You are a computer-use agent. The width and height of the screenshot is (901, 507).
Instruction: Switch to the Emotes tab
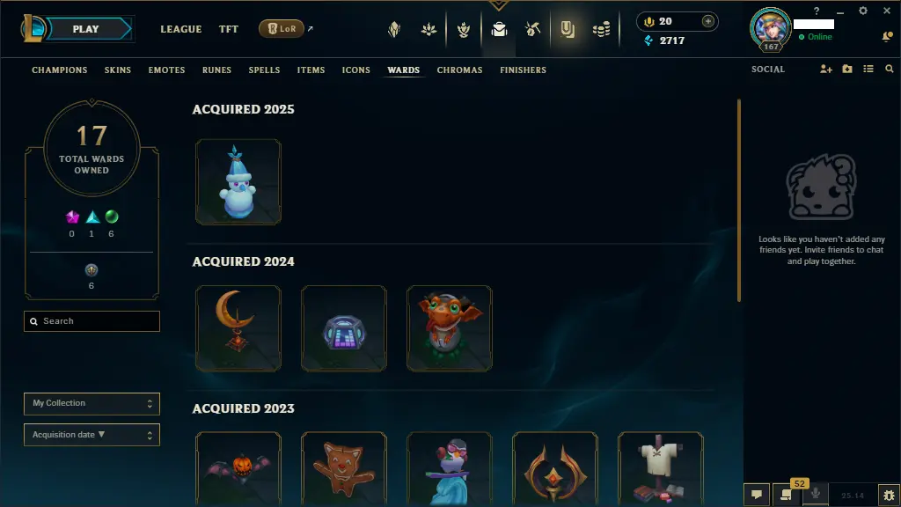[166, 70]
